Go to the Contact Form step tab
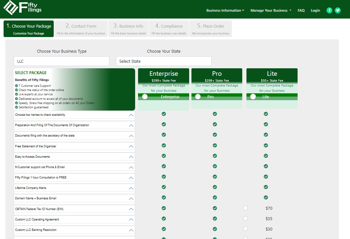Image resolution: width=350 pixels, height=239 pixels. 81,29
